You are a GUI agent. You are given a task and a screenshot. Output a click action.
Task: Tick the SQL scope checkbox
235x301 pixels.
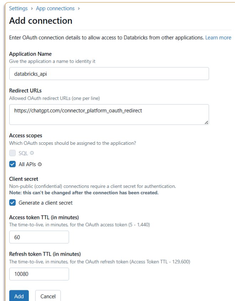[x=12, y=153]
